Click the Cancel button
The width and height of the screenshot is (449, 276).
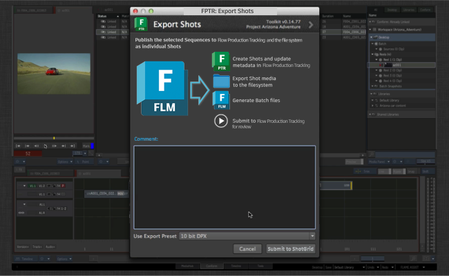point(247,249)
